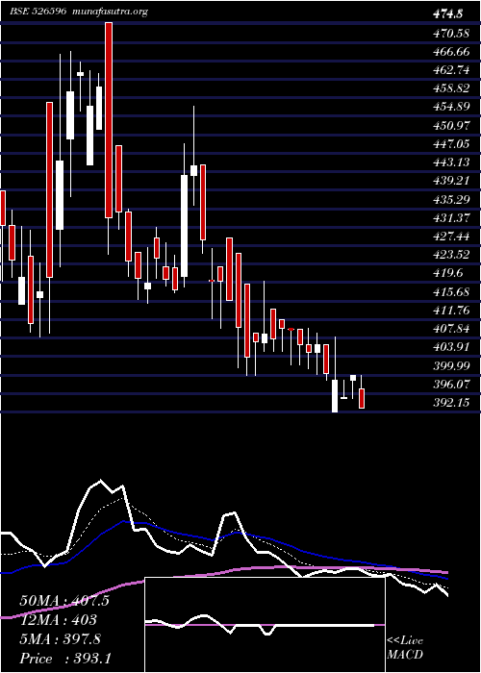Click the last red candlestick near 393
This screenshot has height=673, width=481.
tap(362, 398)
